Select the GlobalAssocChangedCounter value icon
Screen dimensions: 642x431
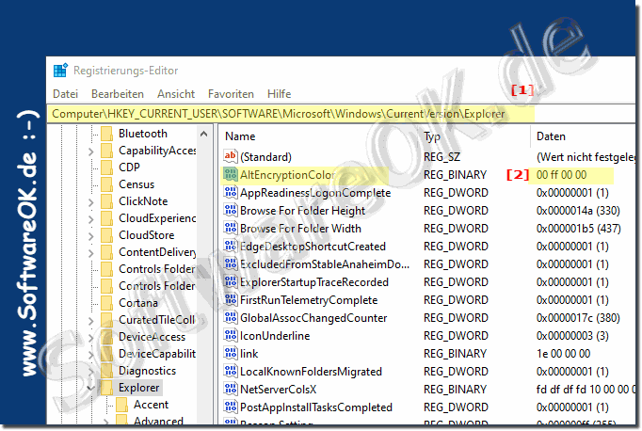[x=231, y=318]
